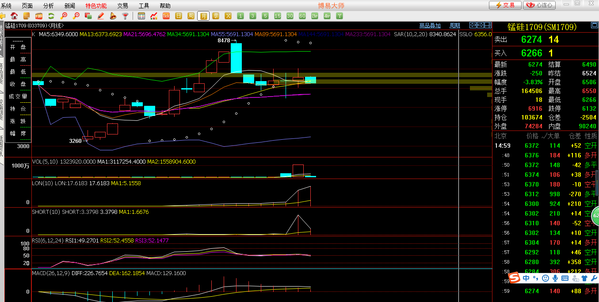Viewport: 599px width, 302px height.
Task: Select the 1-minute period
Action: click(x=240, y=16)
